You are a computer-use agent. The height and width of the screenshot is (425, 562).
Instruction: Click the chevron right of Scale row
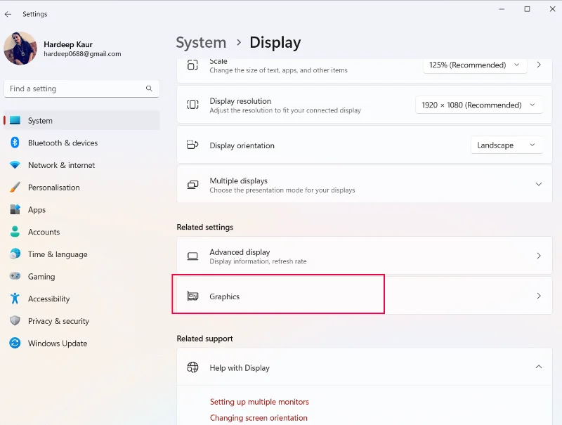539,65
